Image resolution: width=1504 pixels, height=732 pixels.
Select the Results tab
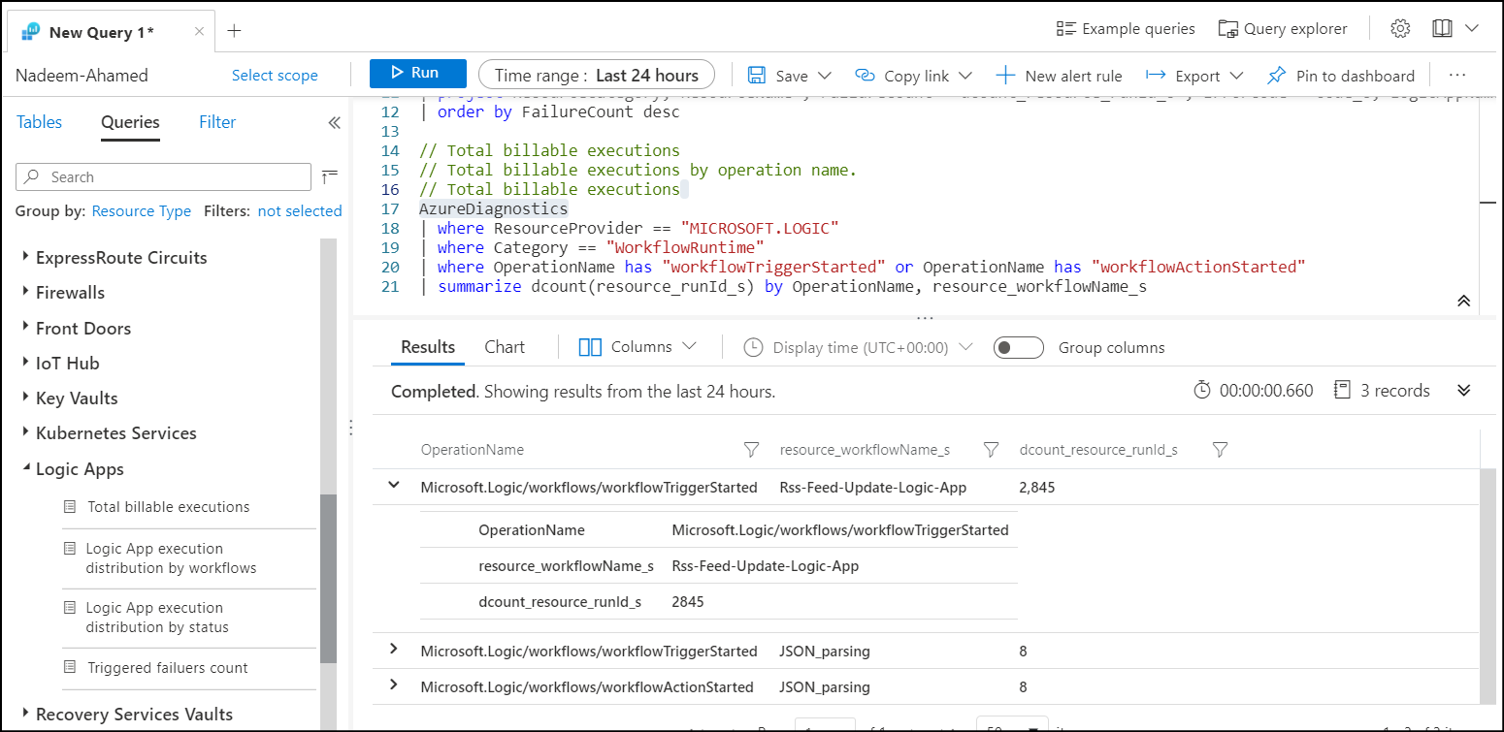(428, 347)
